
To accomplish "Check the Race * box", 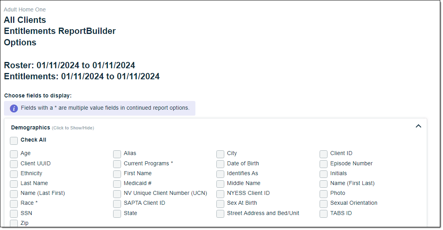I will coord(14,204).
